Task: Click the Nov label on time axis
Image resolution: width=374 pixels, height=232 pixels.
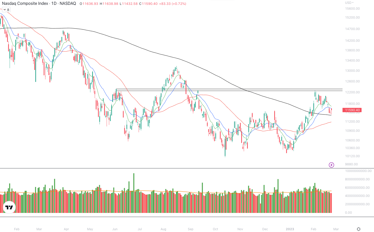Action: pyautogui.click(x=240, y=229)
